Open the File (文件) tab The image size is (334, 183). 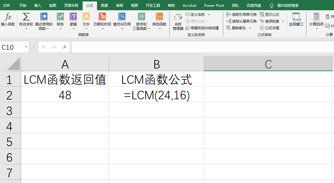(7, 5)
